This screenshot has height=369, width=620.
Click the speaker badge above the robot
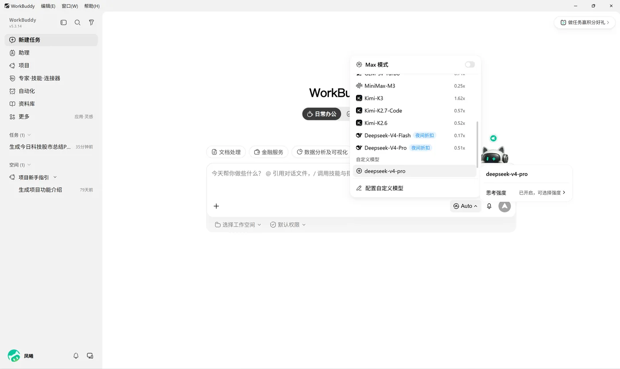pos(493,138)
